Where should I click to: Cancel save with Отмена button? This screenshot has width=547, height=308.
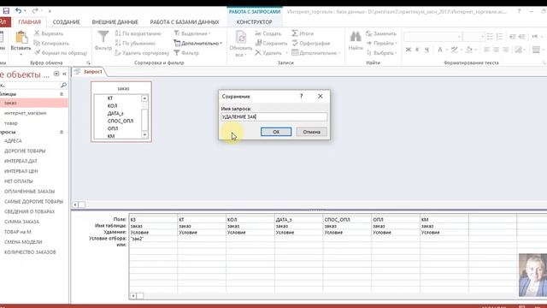pyautogui.click(x=311, y=132)
